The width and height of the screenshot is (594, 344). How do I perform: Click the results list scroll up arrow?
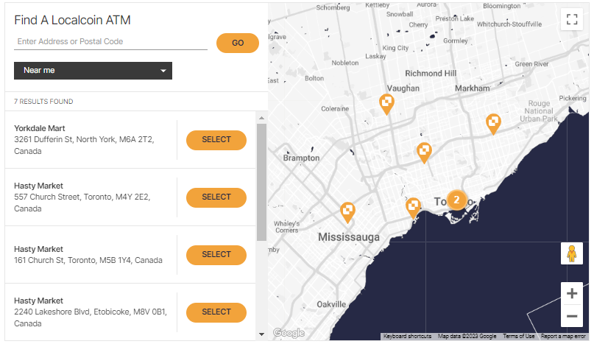click(261, 118)
